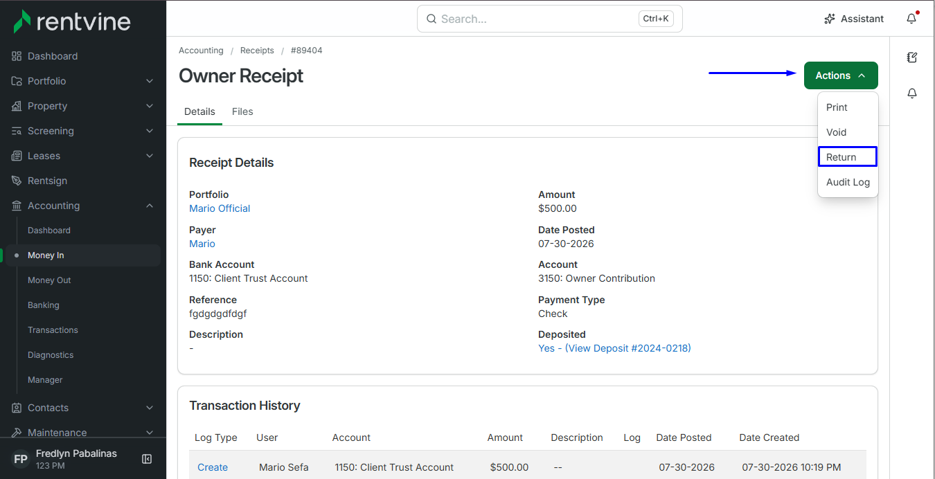Viewport: 935px width, 479px height.
Task: Click the Receipts breadcrumb link
Action: click(x=257, y=51)
